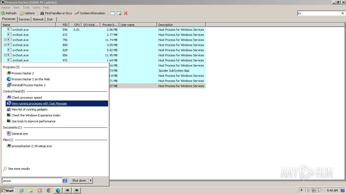Open Google Chrome from the taskbar
The height and width of the screenshot is (194, 346).
tap(49, 190)
